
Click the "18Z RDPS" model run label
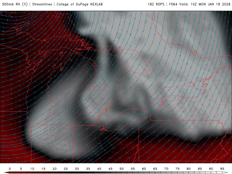point(156,4)
